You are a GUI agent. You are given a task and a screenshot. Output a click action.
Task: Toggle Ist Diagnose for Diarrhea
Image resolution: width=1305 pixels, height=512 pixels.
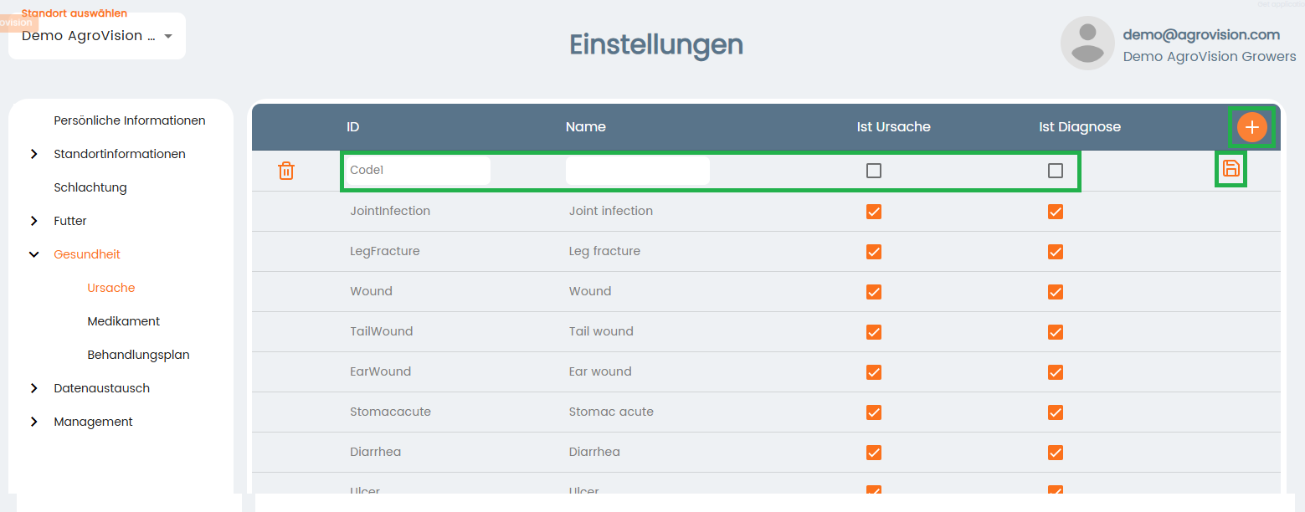(x=1056, y=453)
